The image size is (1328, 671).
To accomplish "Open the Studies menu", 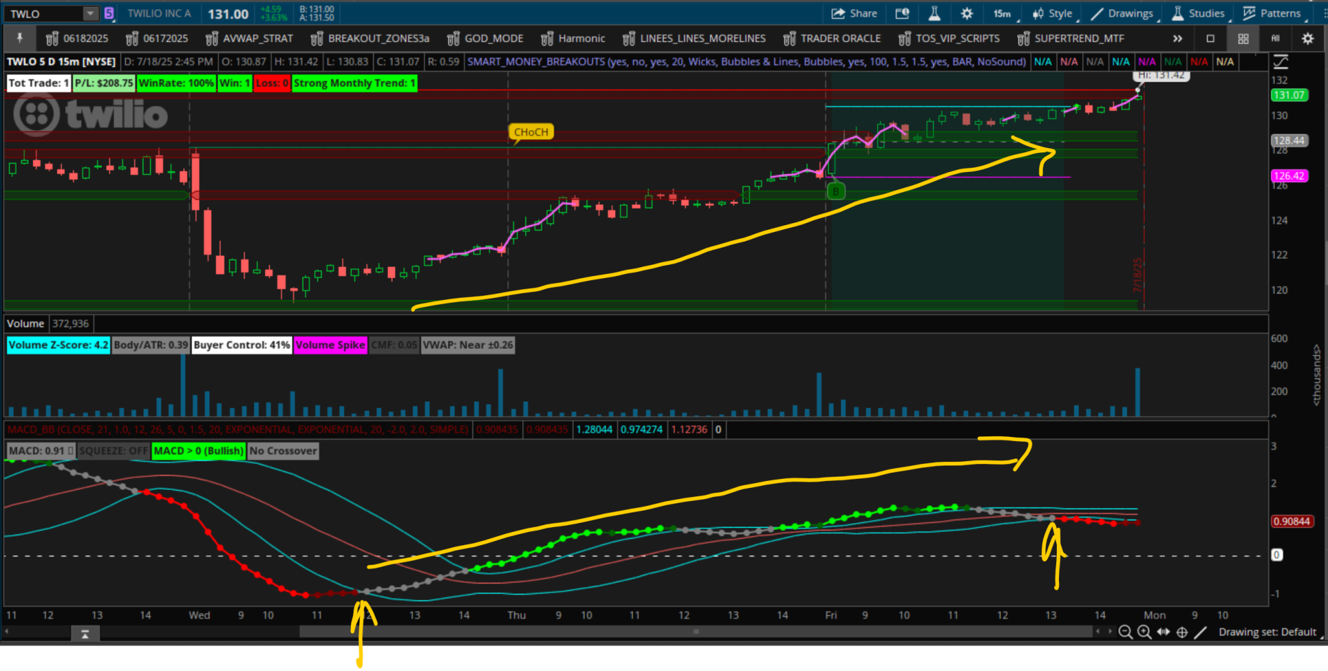I will pos(1199,13).
